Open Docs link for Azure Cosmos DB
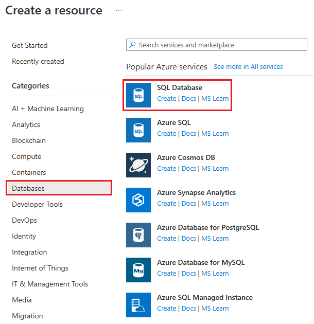 pos(188,168)
